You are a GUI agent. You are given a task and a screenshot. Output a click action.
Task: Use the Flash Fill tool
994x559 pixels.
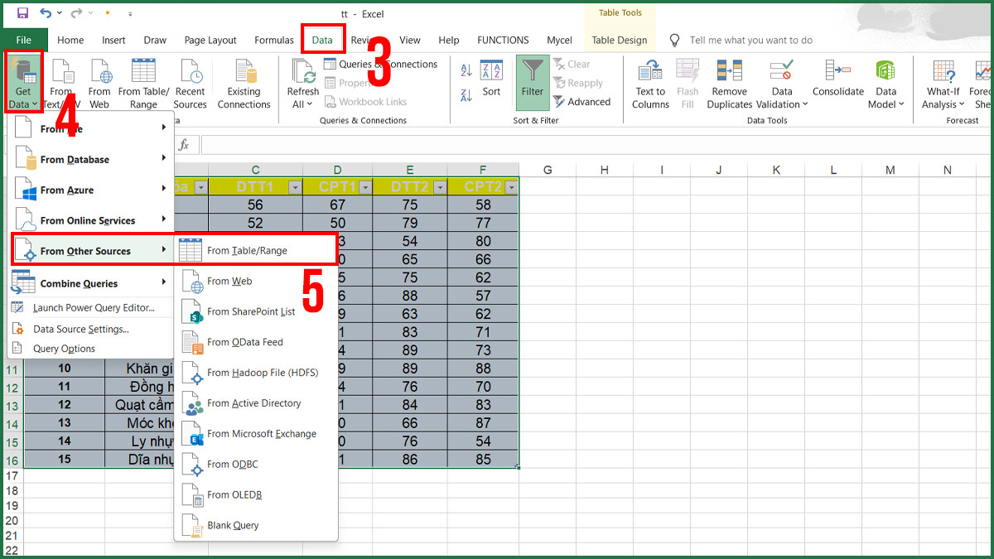coord(688,82)
